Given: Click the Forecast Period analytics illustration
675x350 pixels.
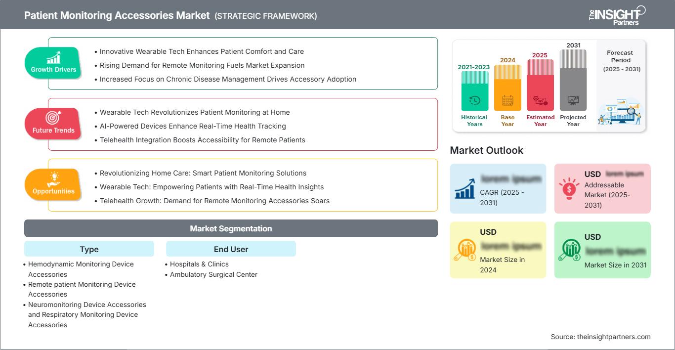Looking at the screenshot, I should click(x=621, y=112).
